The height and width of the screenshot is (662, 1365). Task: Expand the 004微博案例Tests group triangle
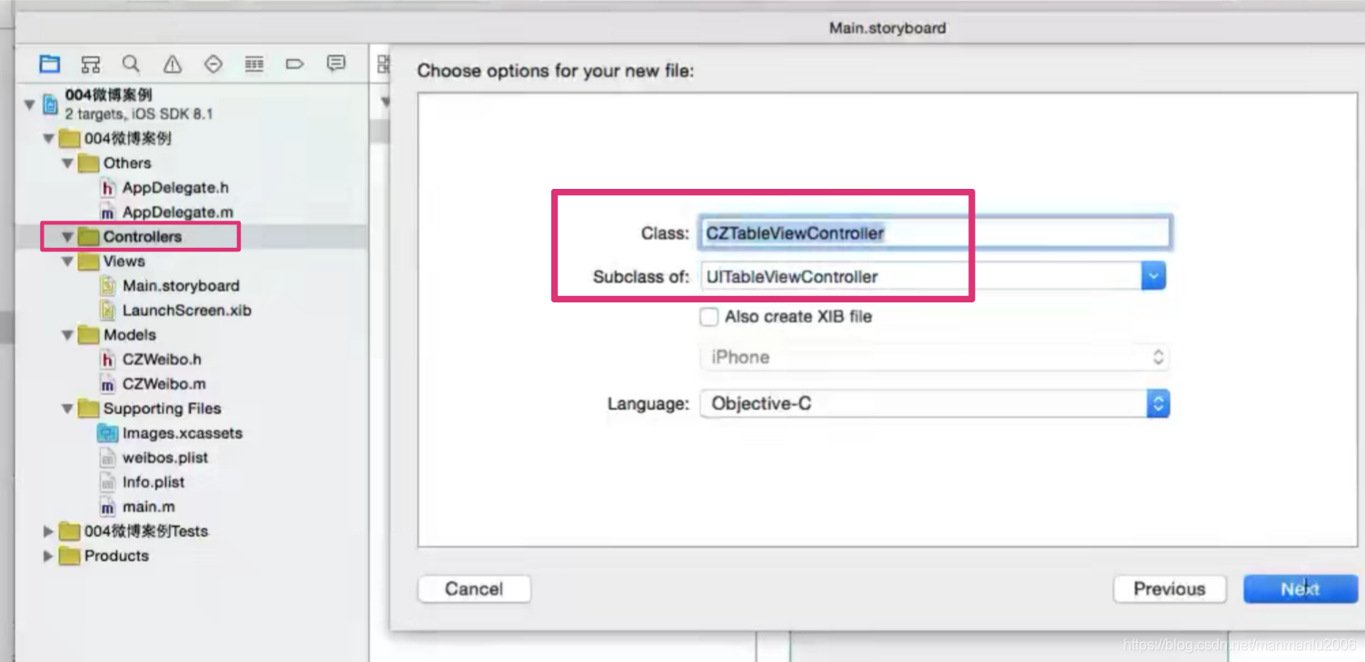tap(48, 531)
